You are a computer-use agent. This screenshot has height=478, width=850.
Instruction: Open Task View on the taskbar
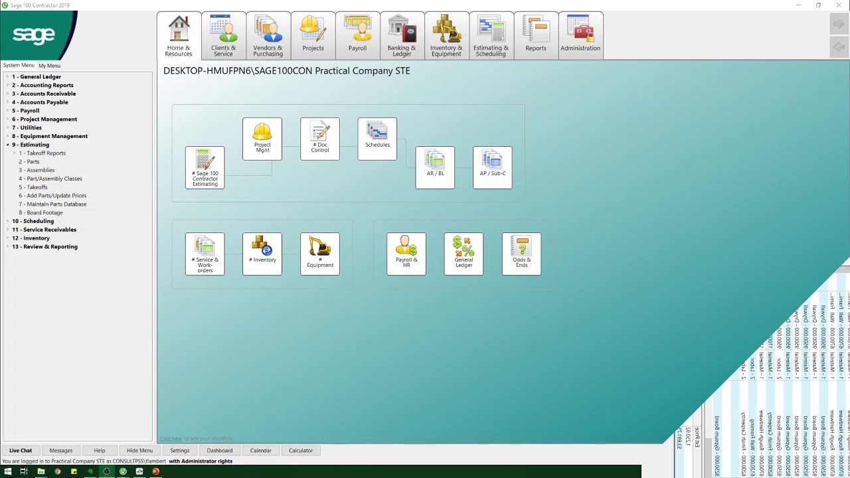click(x=24, y=471)
